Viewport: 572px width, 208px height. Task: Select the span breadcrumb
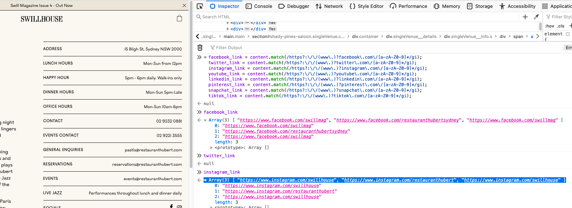(518, 36)
